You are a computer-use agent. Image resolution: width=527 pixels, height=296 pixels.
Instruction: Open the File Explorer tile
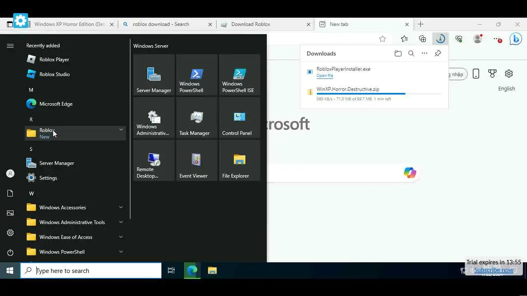(x=240, y=160)
